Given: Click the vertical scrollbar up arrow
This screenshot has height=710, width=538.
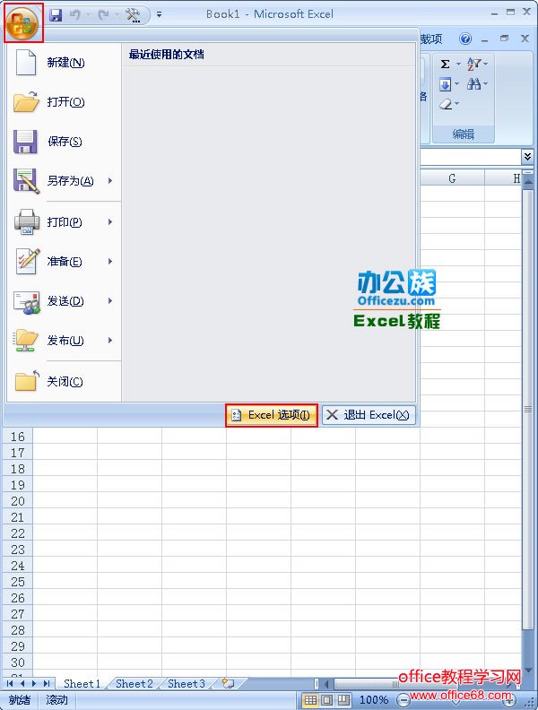Looking at the screenshot, I should (527, 181).
